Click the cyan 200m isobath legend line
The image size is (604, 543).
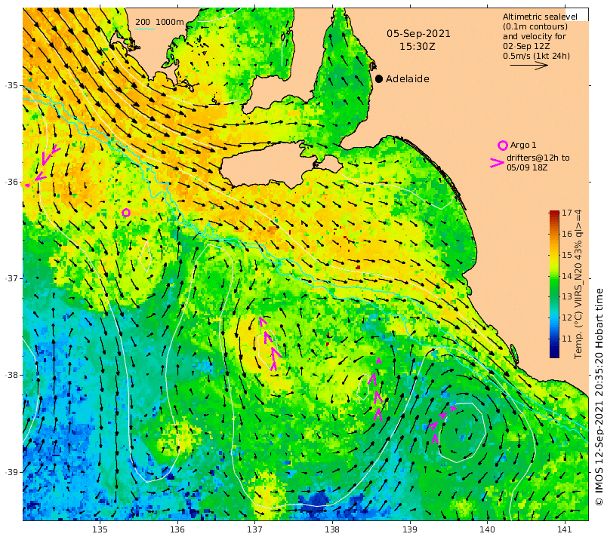145,29
